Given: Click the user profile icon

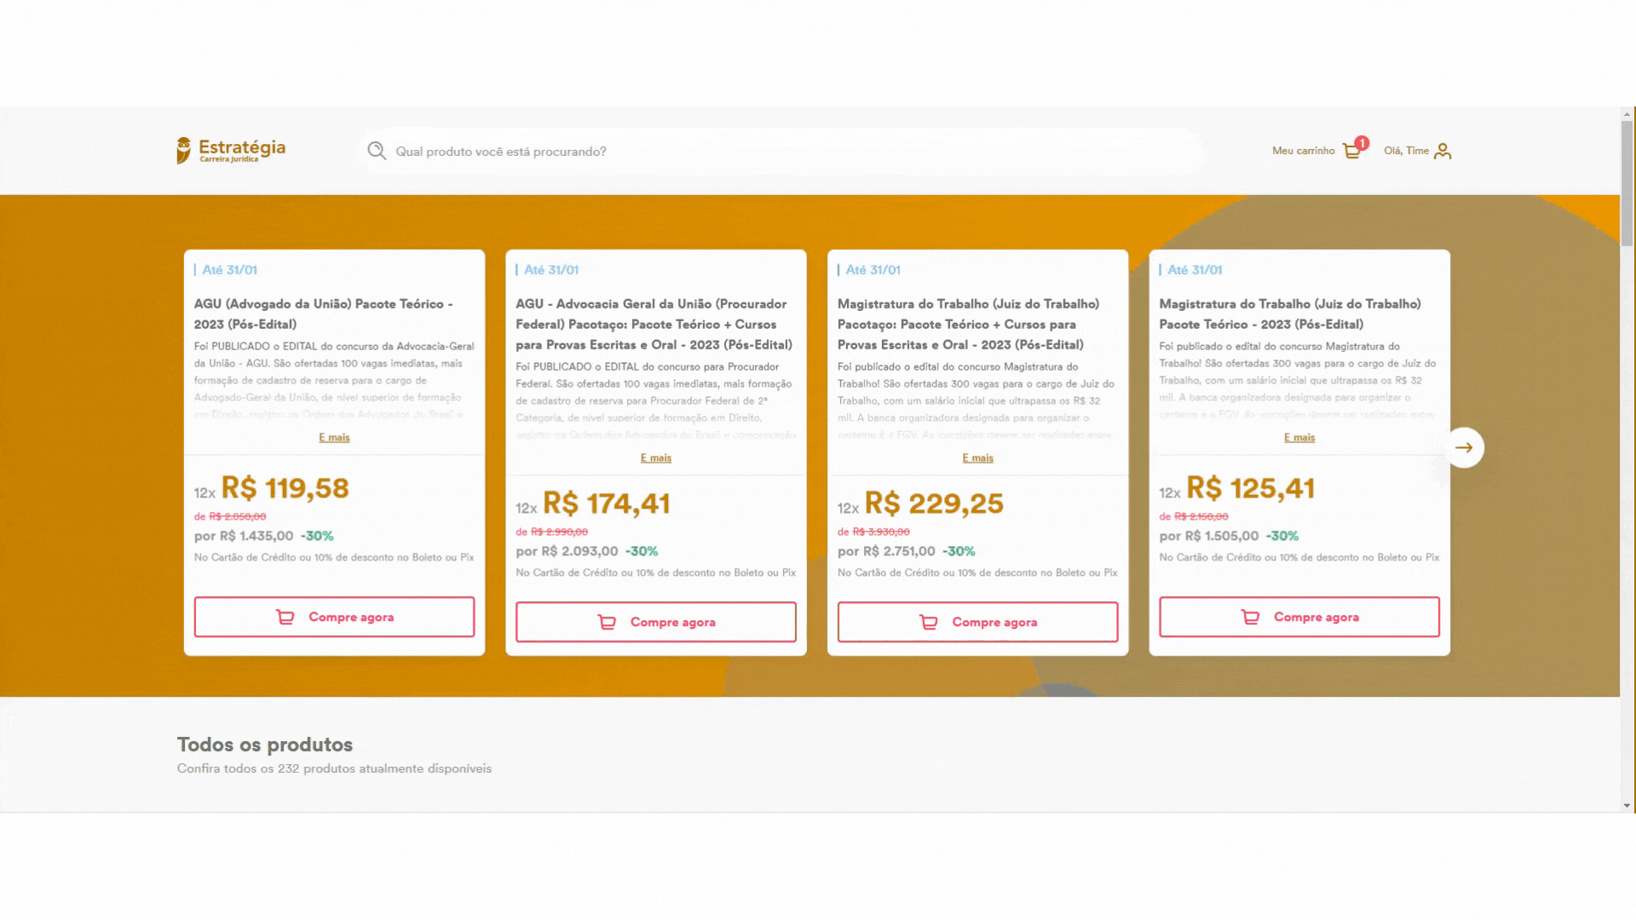Looking at the screenshot, I should tap(1442, 151).
